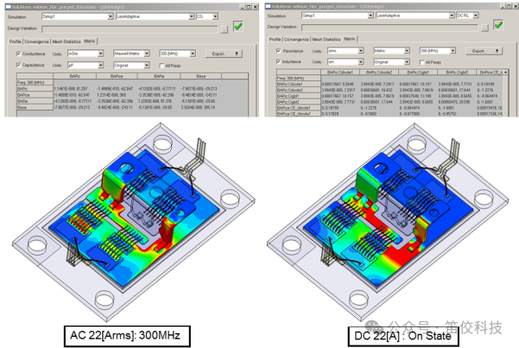Select the BARc:Cigbt2 row header
This screenshot has width=519, height=348.
299,102
